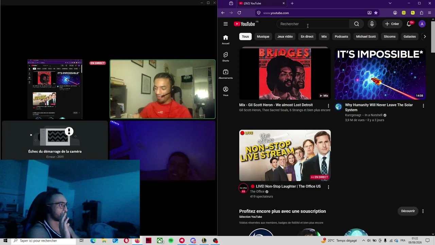Open the browser extensions puzzle icon
Viewport: 435px width, 245px height.
(421, 13)
